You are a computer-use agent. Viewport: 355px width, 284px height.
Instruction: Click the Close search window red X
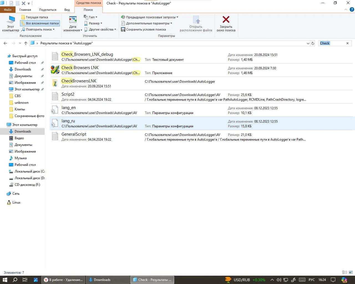226,19
